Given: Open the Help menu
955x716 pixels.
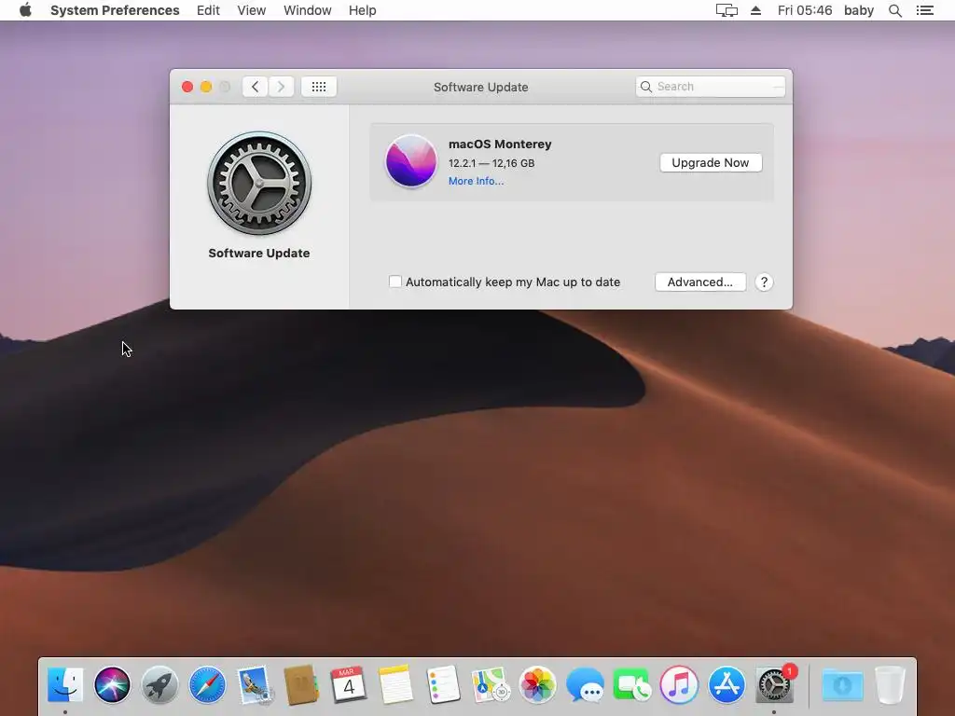Looking at the screenshot, I should (363, 10).
